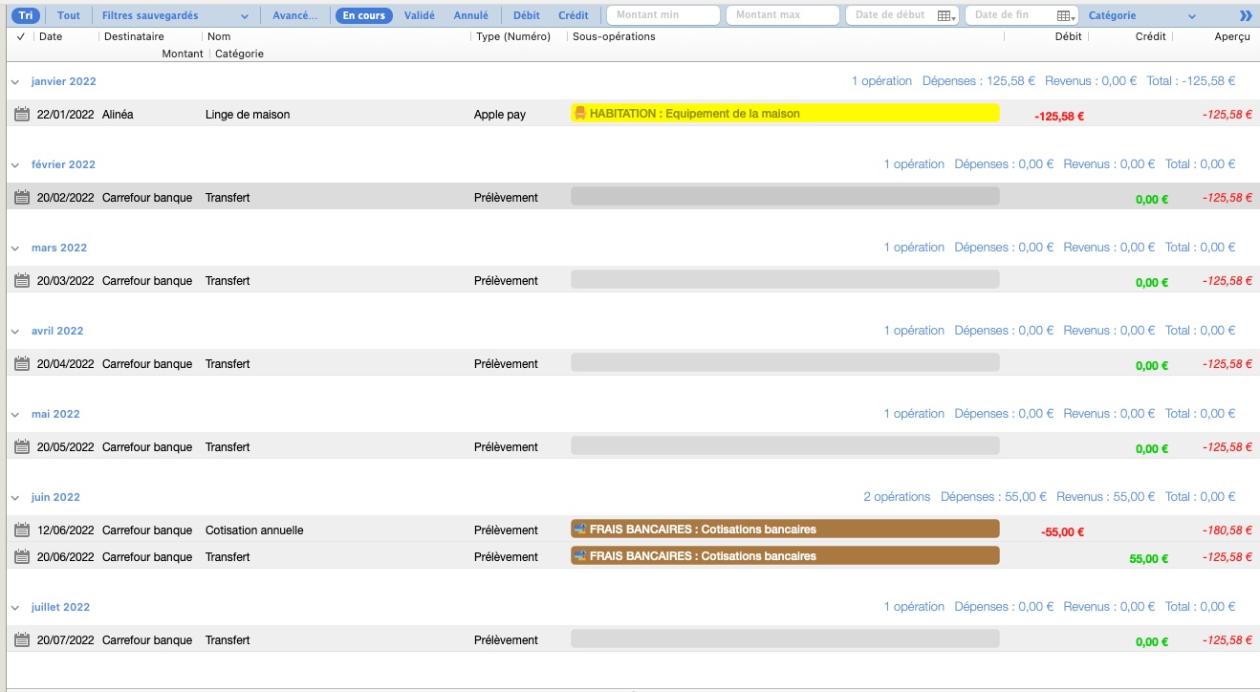Collapse the avril 2022 group
Screen dimensions: 1260x692
tap(16, 332)
